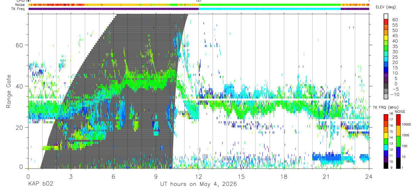Click the blue segment of the NOISE color bar
415x191 pixels.
398,152
